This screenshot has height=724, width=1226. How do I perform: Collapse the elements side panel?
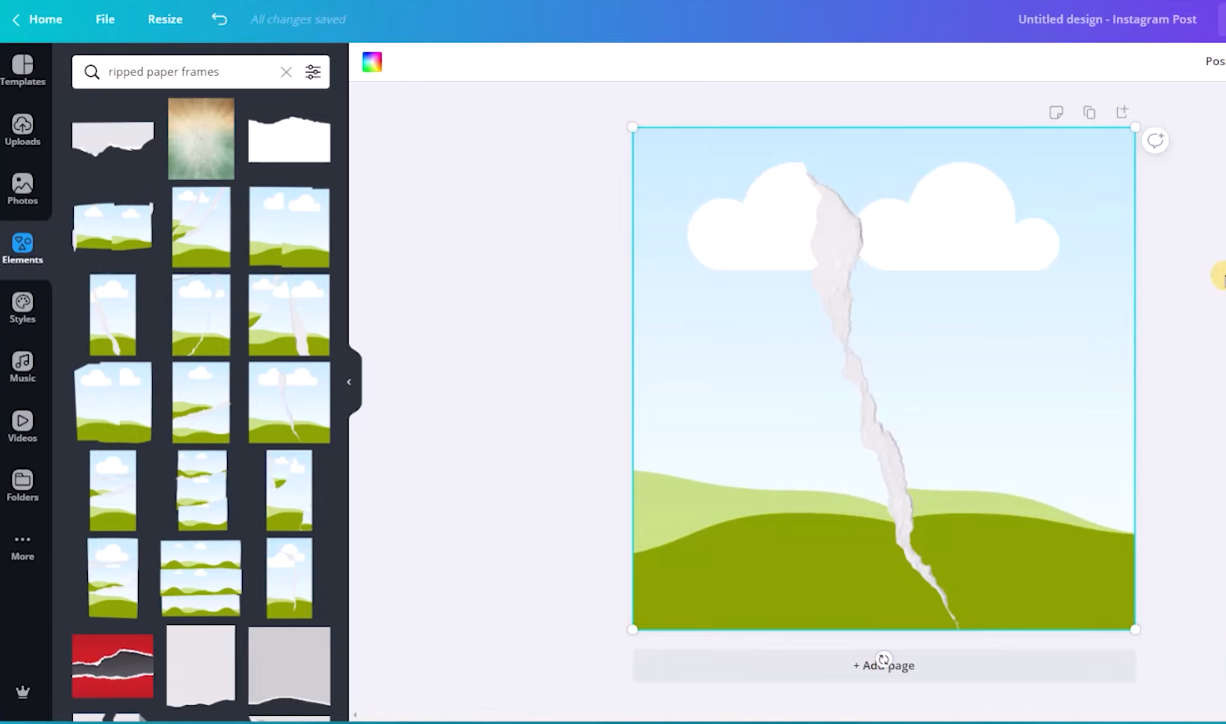pos(349,381)
